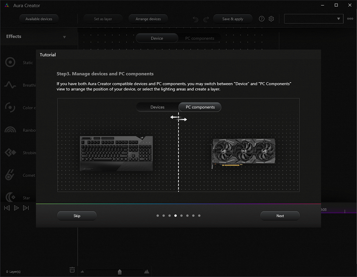
Task: Select the tutorial Devices tab
Action: 157,107
